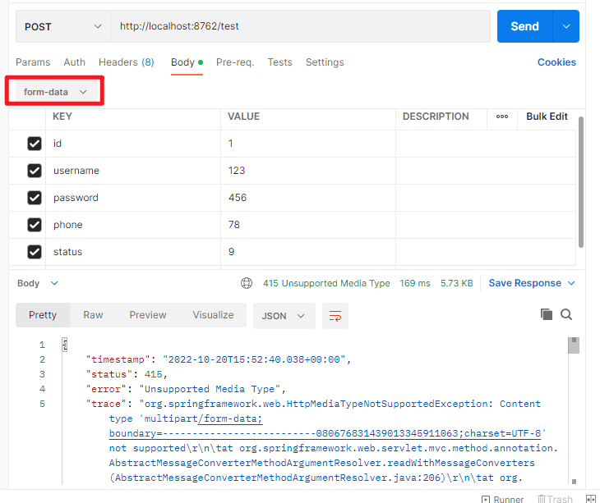Click the 'username' key cell
Screen dimensions: 600x503
(x=133, y=171)
